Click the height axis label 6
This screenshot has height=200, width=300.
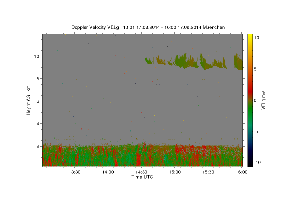pos(38,101)
